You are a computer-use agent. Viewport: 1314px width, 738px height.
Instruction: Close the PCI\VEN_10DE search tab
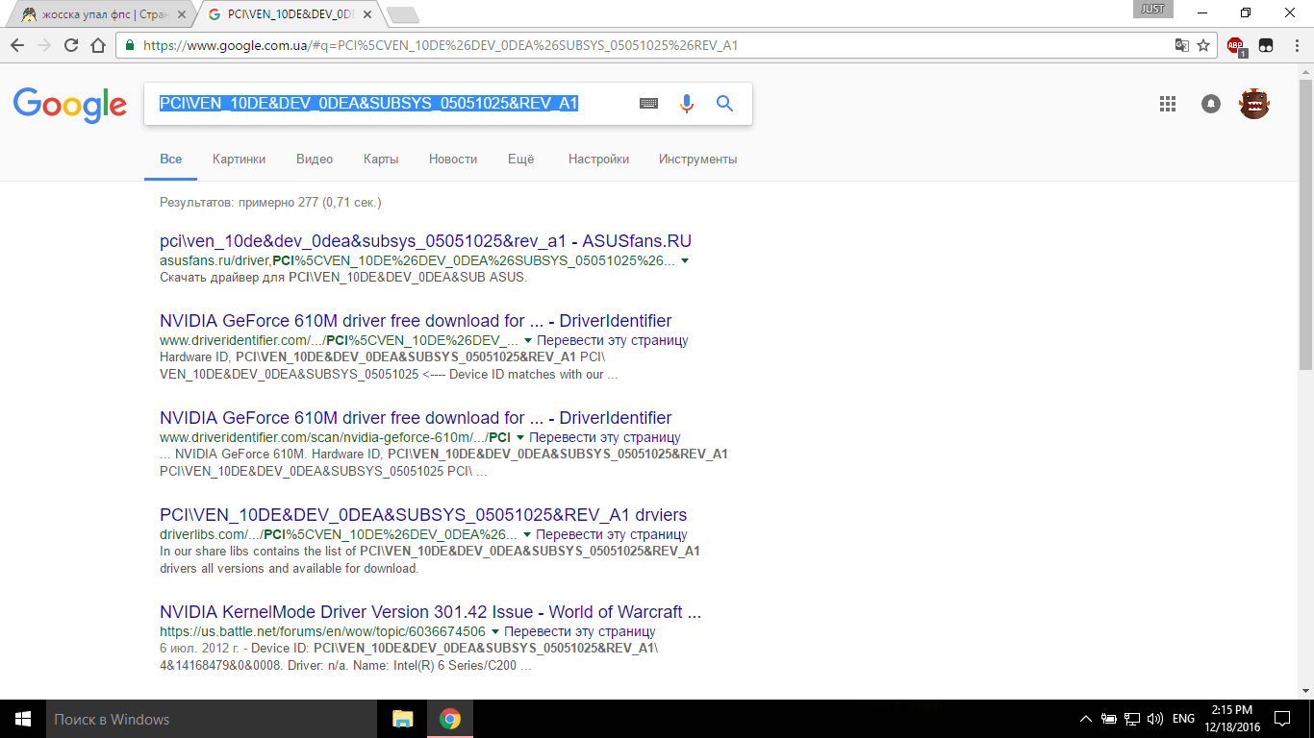pos(368,14)
